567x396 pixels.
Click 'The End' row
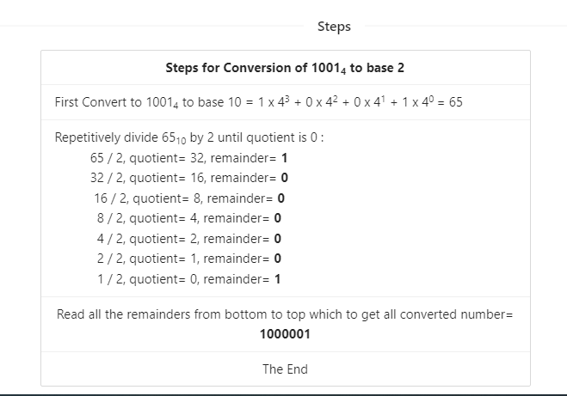tap(285, 369)
